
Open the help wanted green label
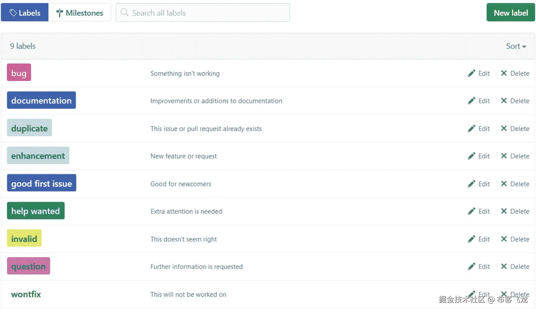(x=36, y=211)
